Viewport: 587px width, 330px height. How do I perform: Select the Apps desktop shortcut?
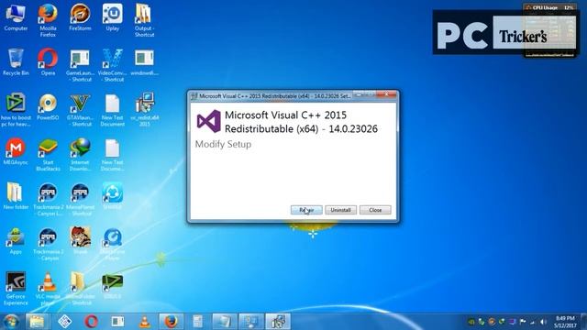16,241
